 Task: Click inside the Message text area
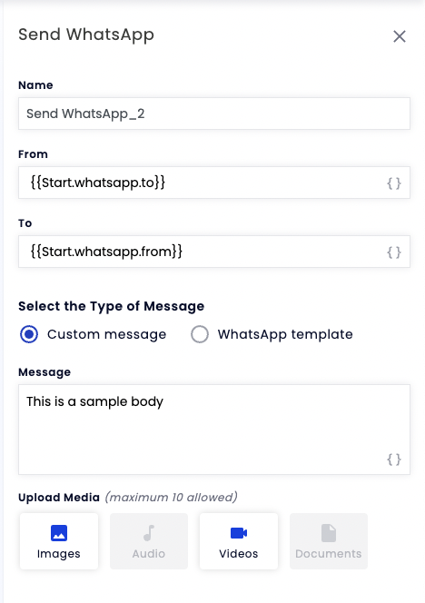[x=214, y=430]
